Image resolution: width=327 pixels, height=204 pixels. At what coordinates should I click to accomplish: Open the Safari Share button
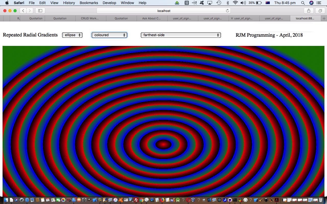309,11
